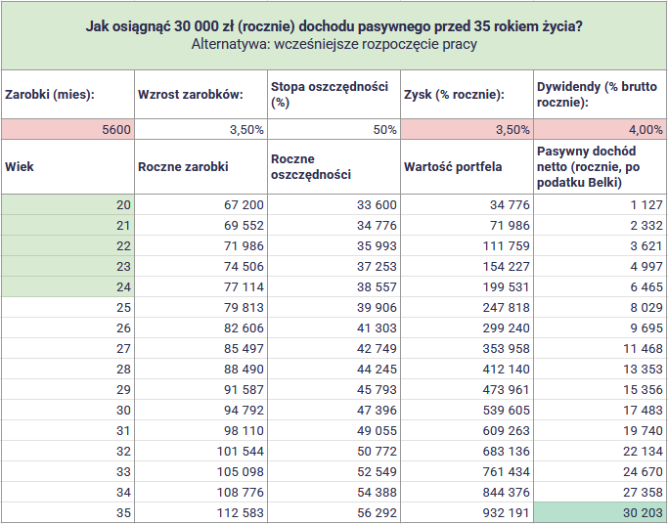
Task: Click the title header about 30 000 zł
Action: point(334,36)
